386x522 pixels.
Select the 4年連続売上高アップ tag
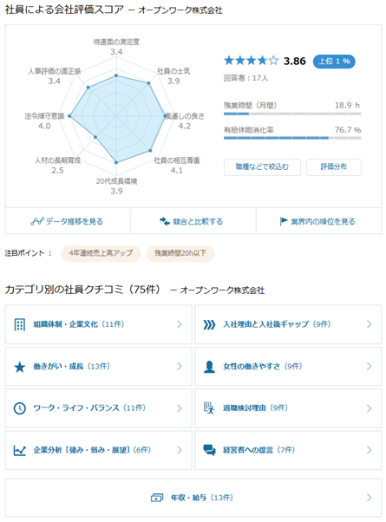point(101,253)
